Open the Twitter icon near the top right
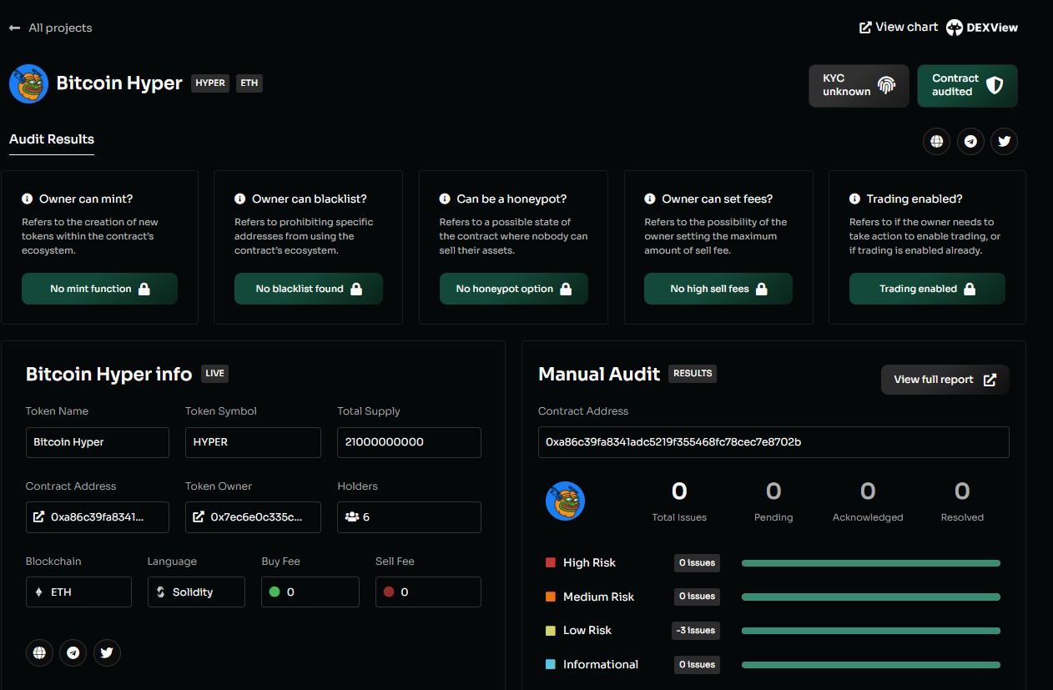The image size is (1053, 690). point(1004,141)
